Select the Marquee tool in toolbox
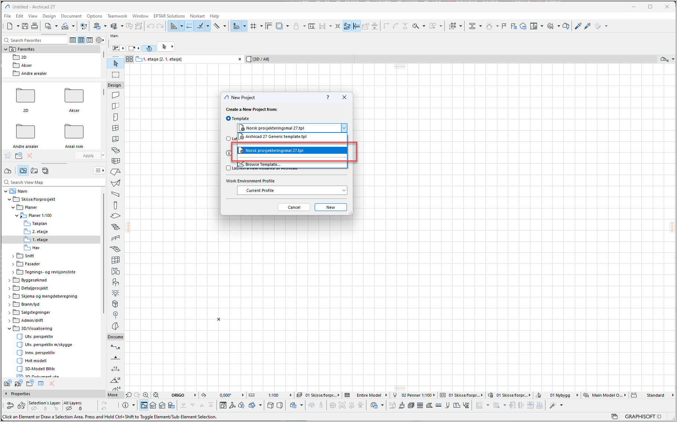This screenshot has width=677, height=422. pyautogui.click(x=116, y=75)
